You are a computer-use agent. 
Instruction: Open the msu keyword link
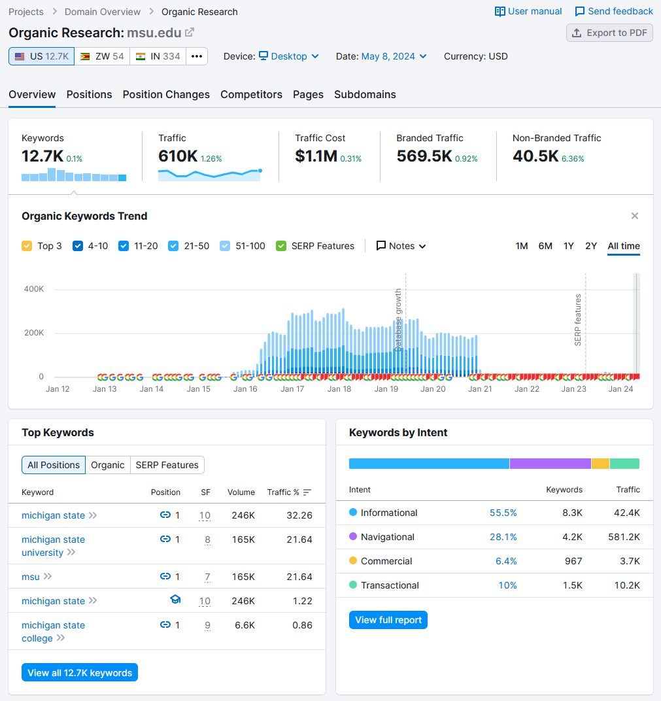31,577
